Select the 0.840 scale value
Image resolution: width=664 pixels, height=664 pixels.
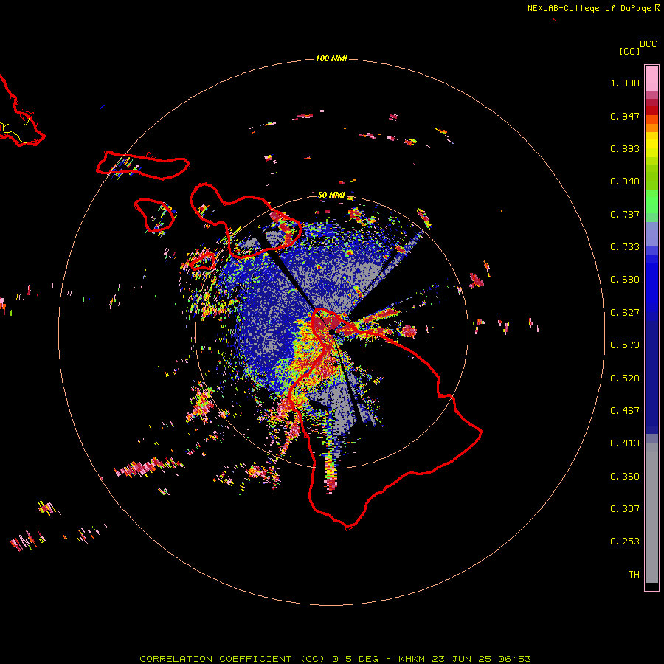(625, 181)
